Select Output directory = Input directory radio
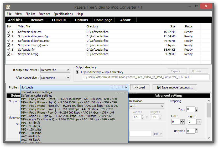 coord(77,72)
